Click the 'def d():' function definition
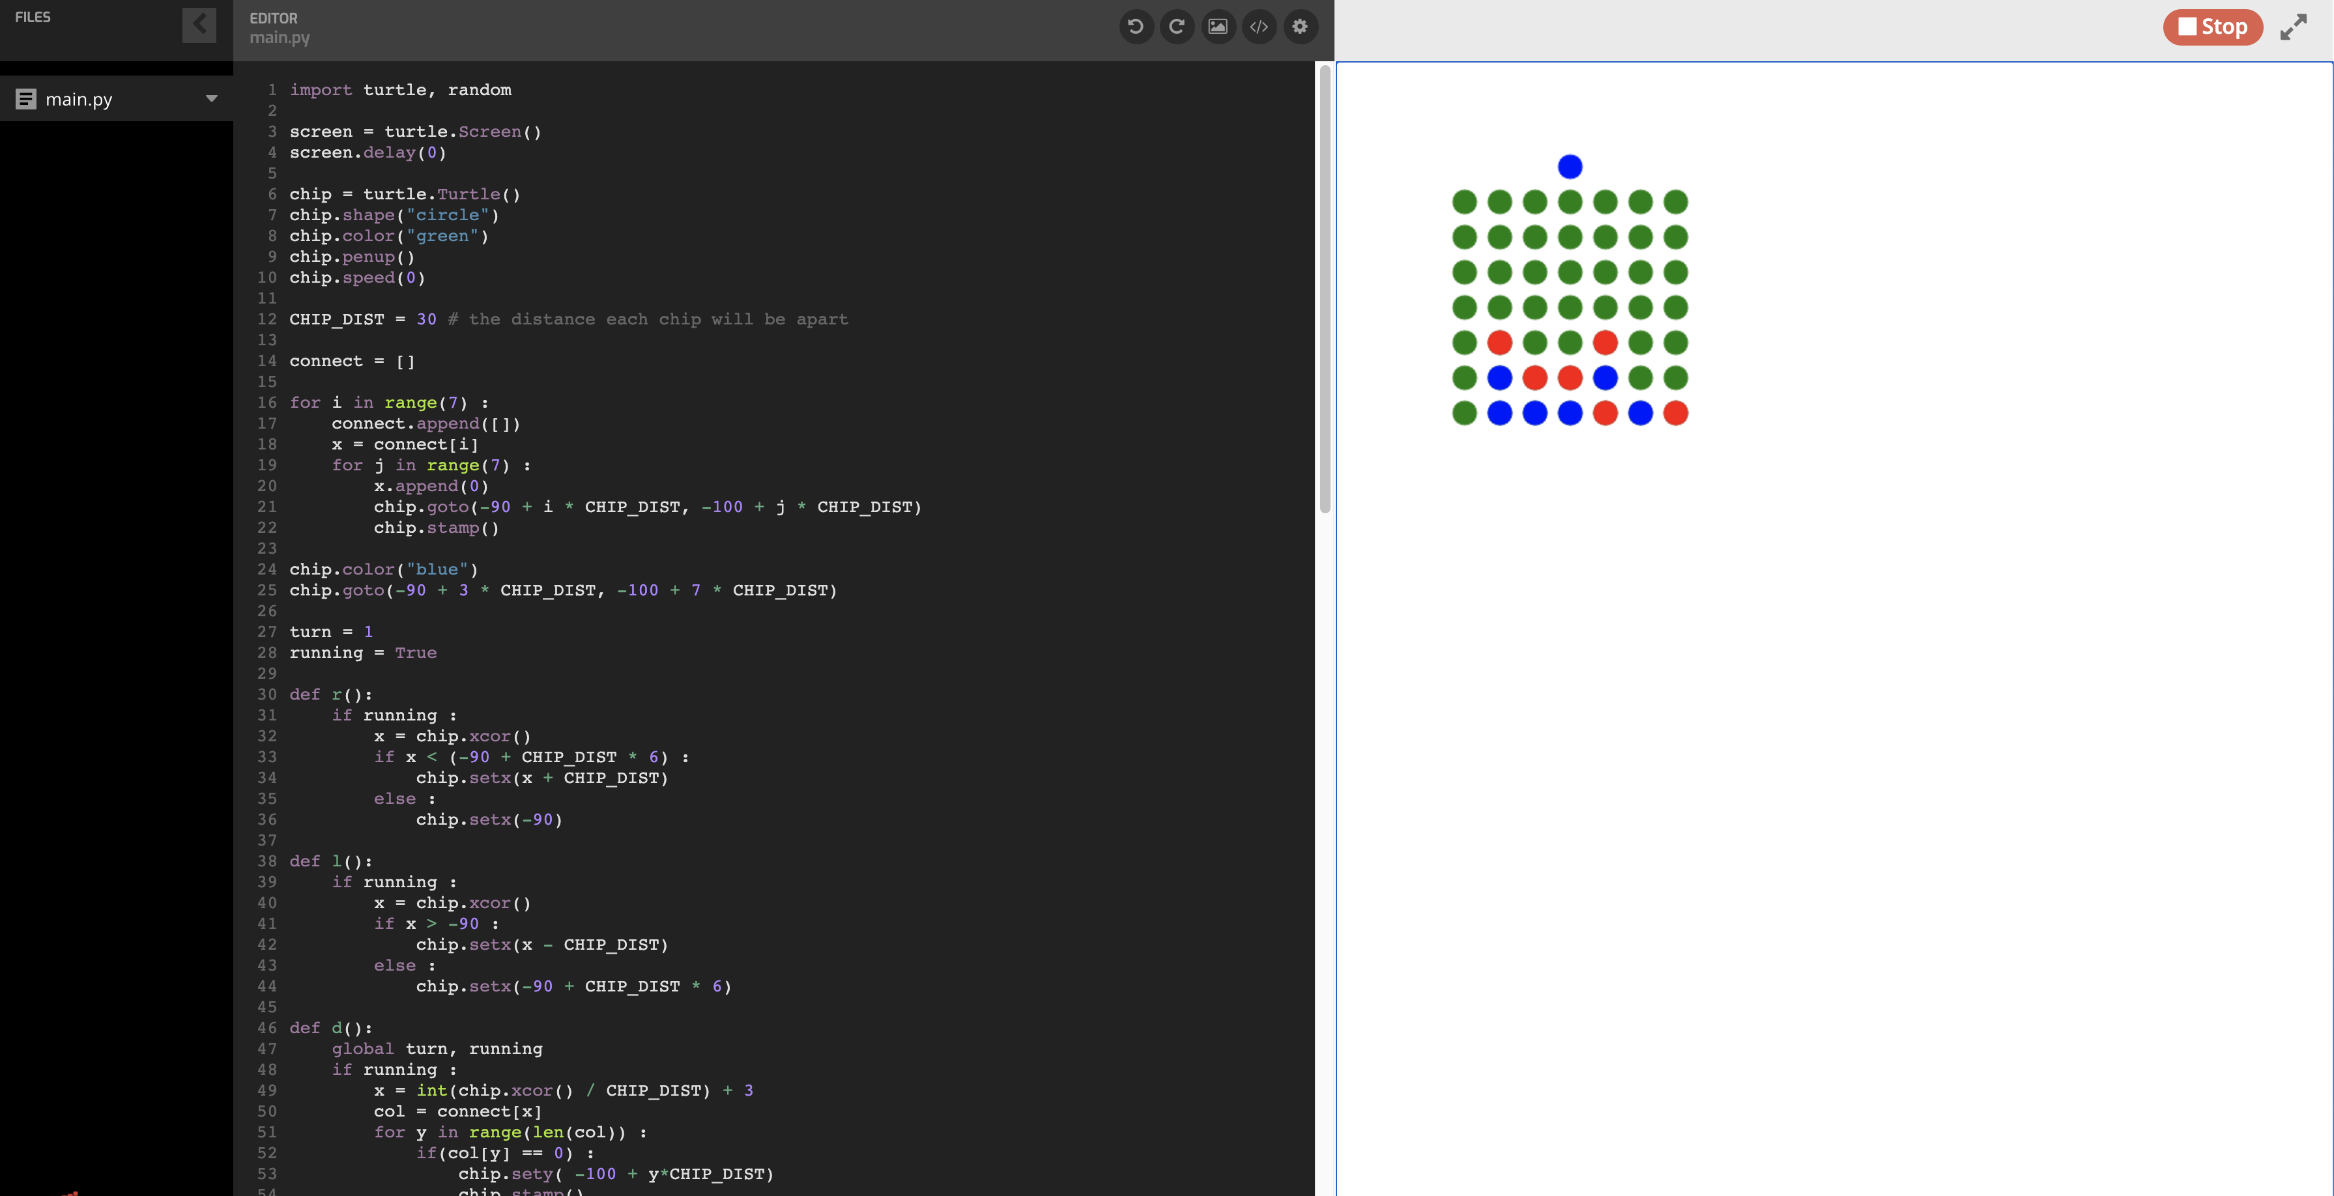Screen dimensions: 2334x1196 [x=331, y=1027]
